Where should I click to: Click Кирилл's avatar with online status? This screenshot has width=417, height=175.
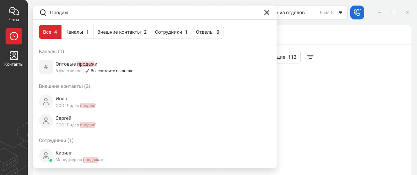46,156
